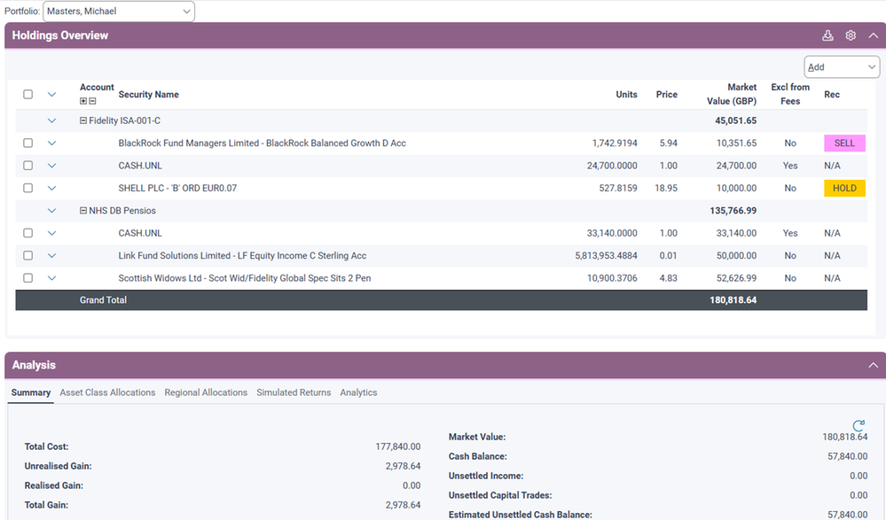This screenshot has width=886, height=520.
Task: Click the pink SELL recommendation badge
Action: 844,144
